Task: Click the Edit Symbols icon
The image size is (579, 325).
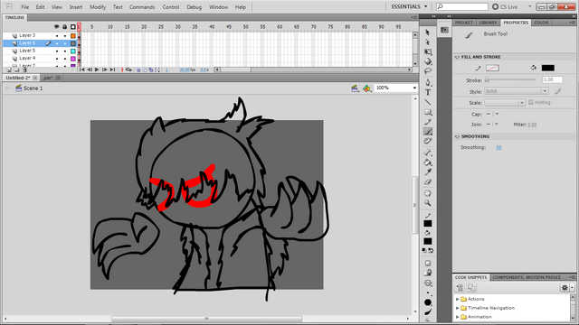Action: (366, 88)
